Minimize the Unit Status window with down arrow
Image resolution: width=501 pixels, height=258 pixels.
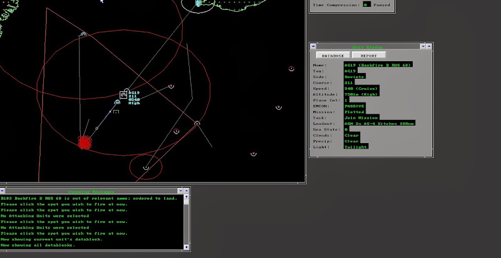423,47
